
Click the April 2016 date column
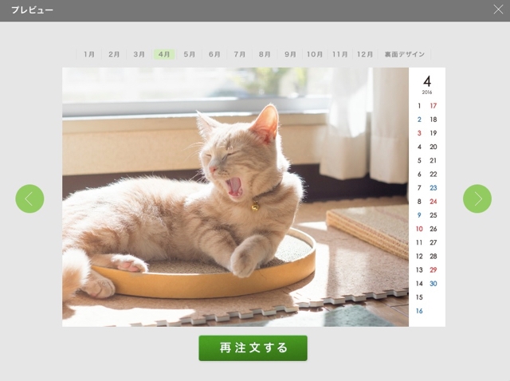(427, 197)
